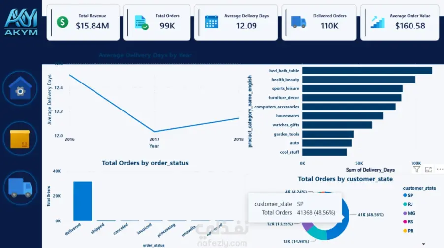Select RJ legend marker
The width and height of the screenshot is (444, 248).
405,204
